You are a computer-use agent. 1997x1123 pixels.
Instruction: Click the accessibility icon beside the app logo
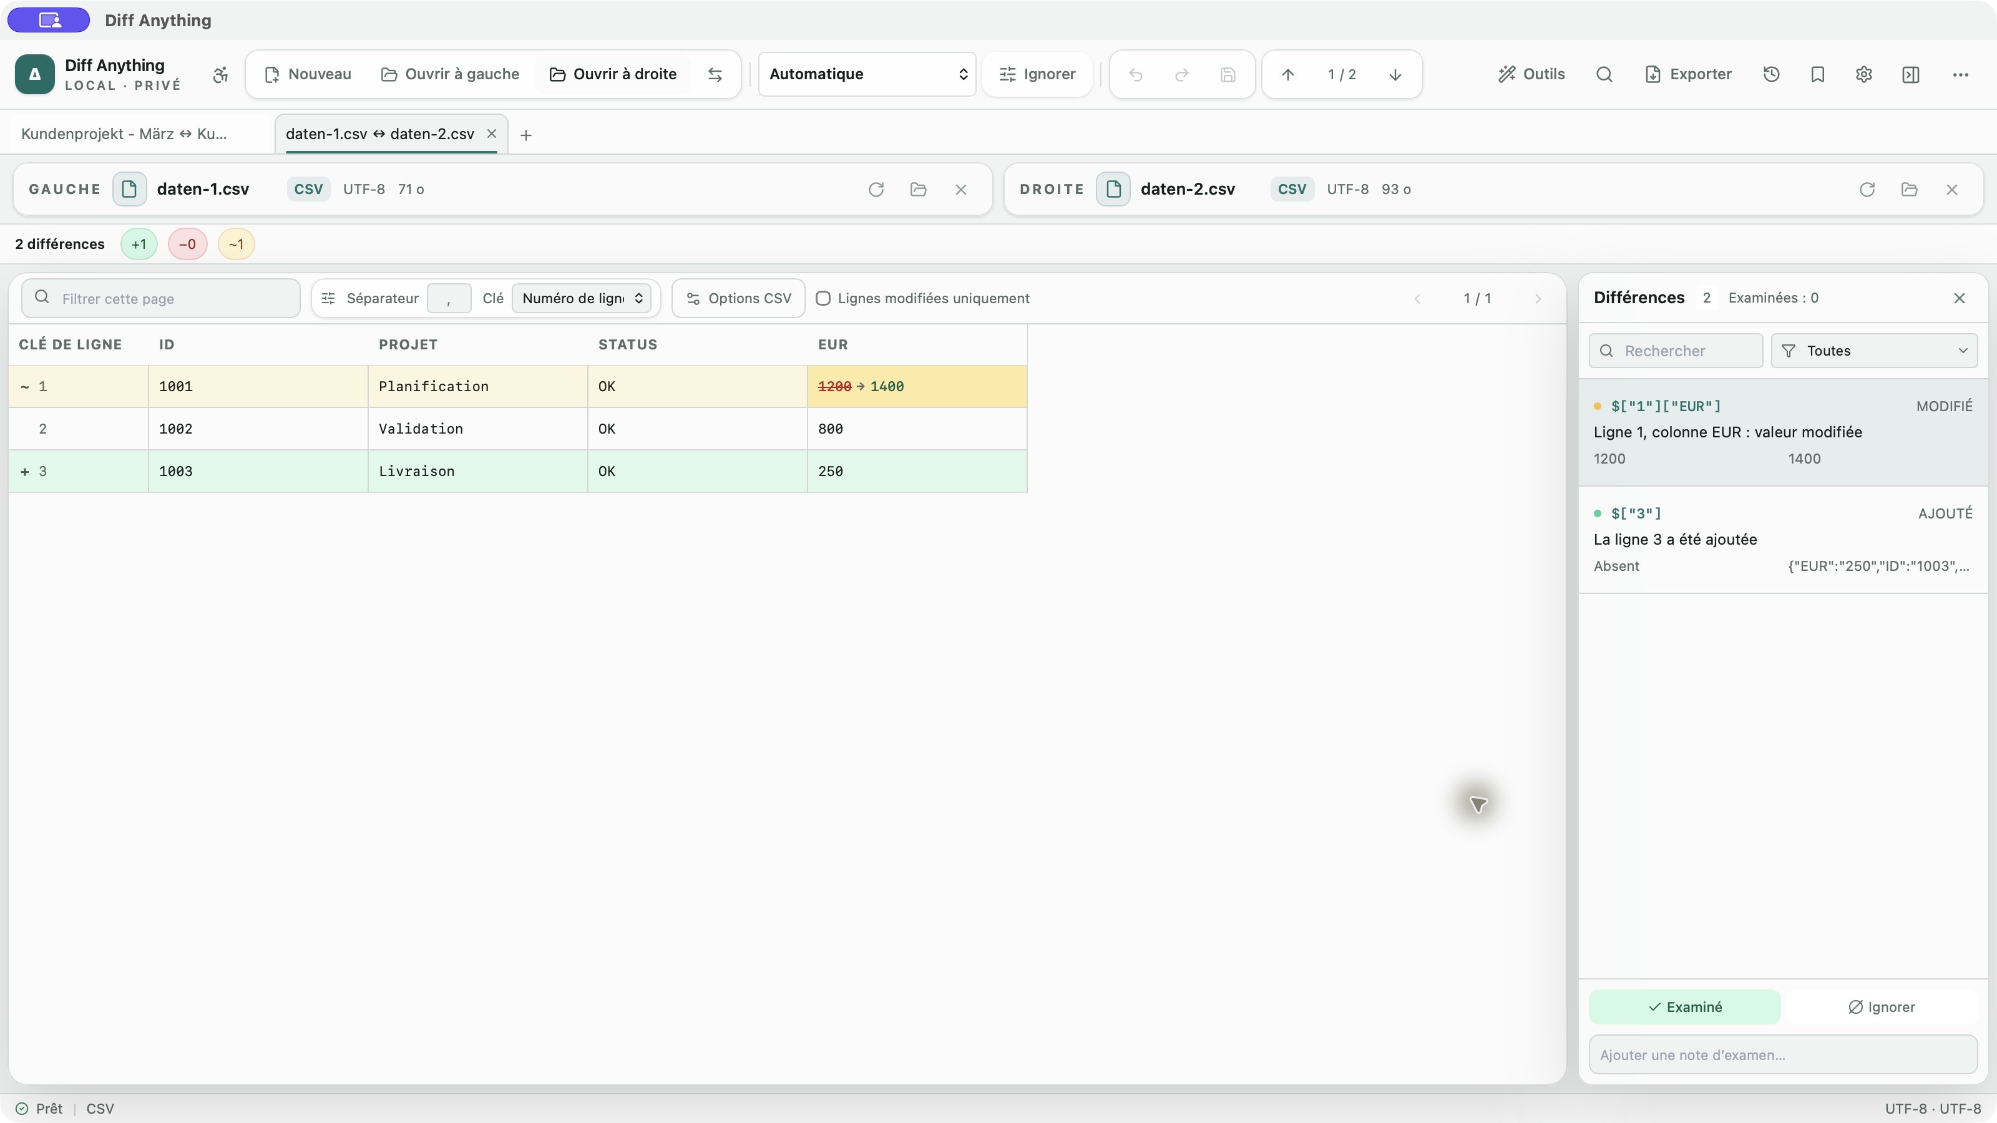click(x=220, y=74)
